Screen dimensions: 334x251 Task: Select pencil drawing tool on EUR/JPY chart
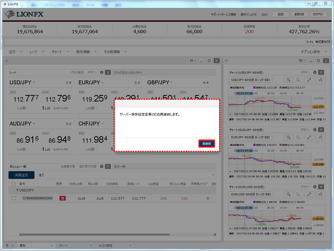(309, 137)
